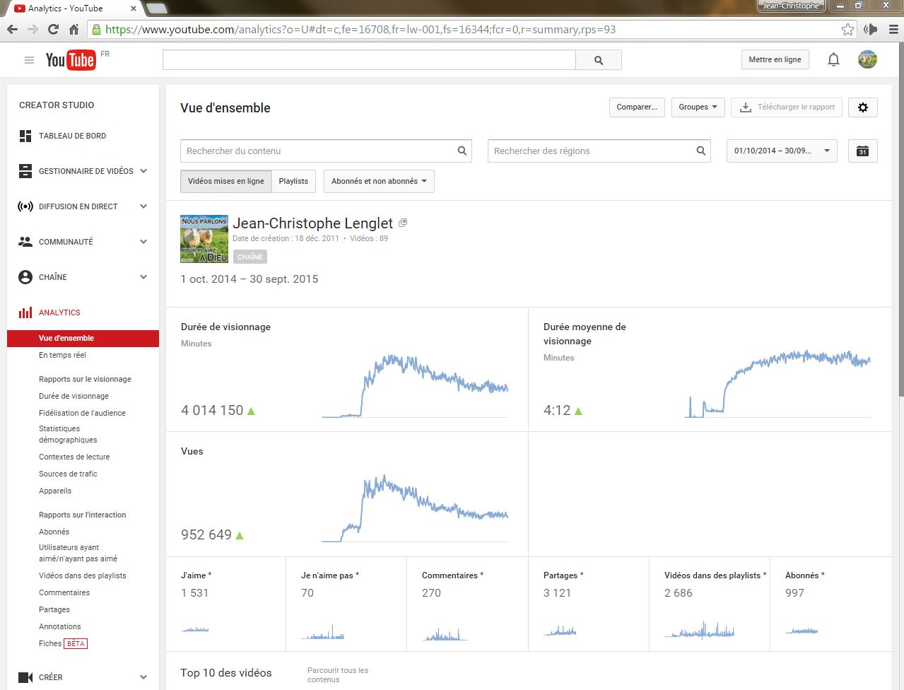Click the Chaîne account icon

tap(25, 277)
